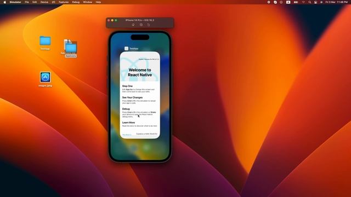The width and height of the screenshot is (351, 197).
Task: Click the Rotate device icon in Simulator toolbar
Action: [x=149, y=25]
